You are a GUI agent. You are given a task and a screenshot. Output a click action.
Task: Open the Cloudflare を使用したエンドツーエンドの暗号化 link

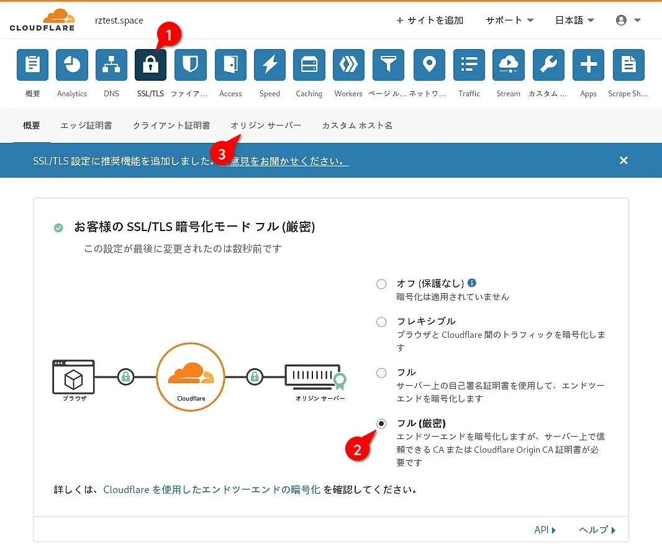pos(212,489)
